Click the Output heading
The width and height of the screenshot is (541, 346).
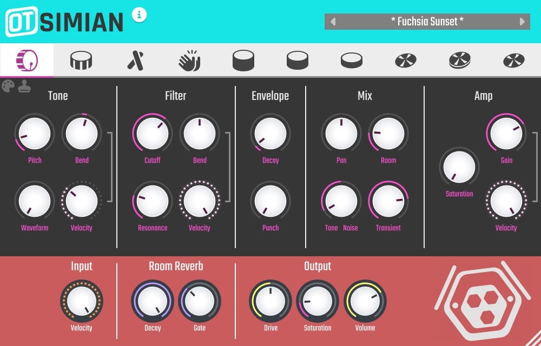click(318, 266)
